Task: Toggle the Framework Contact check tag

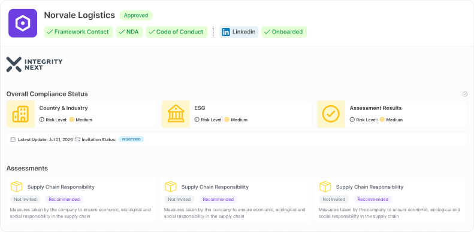Action: (79, 32)
